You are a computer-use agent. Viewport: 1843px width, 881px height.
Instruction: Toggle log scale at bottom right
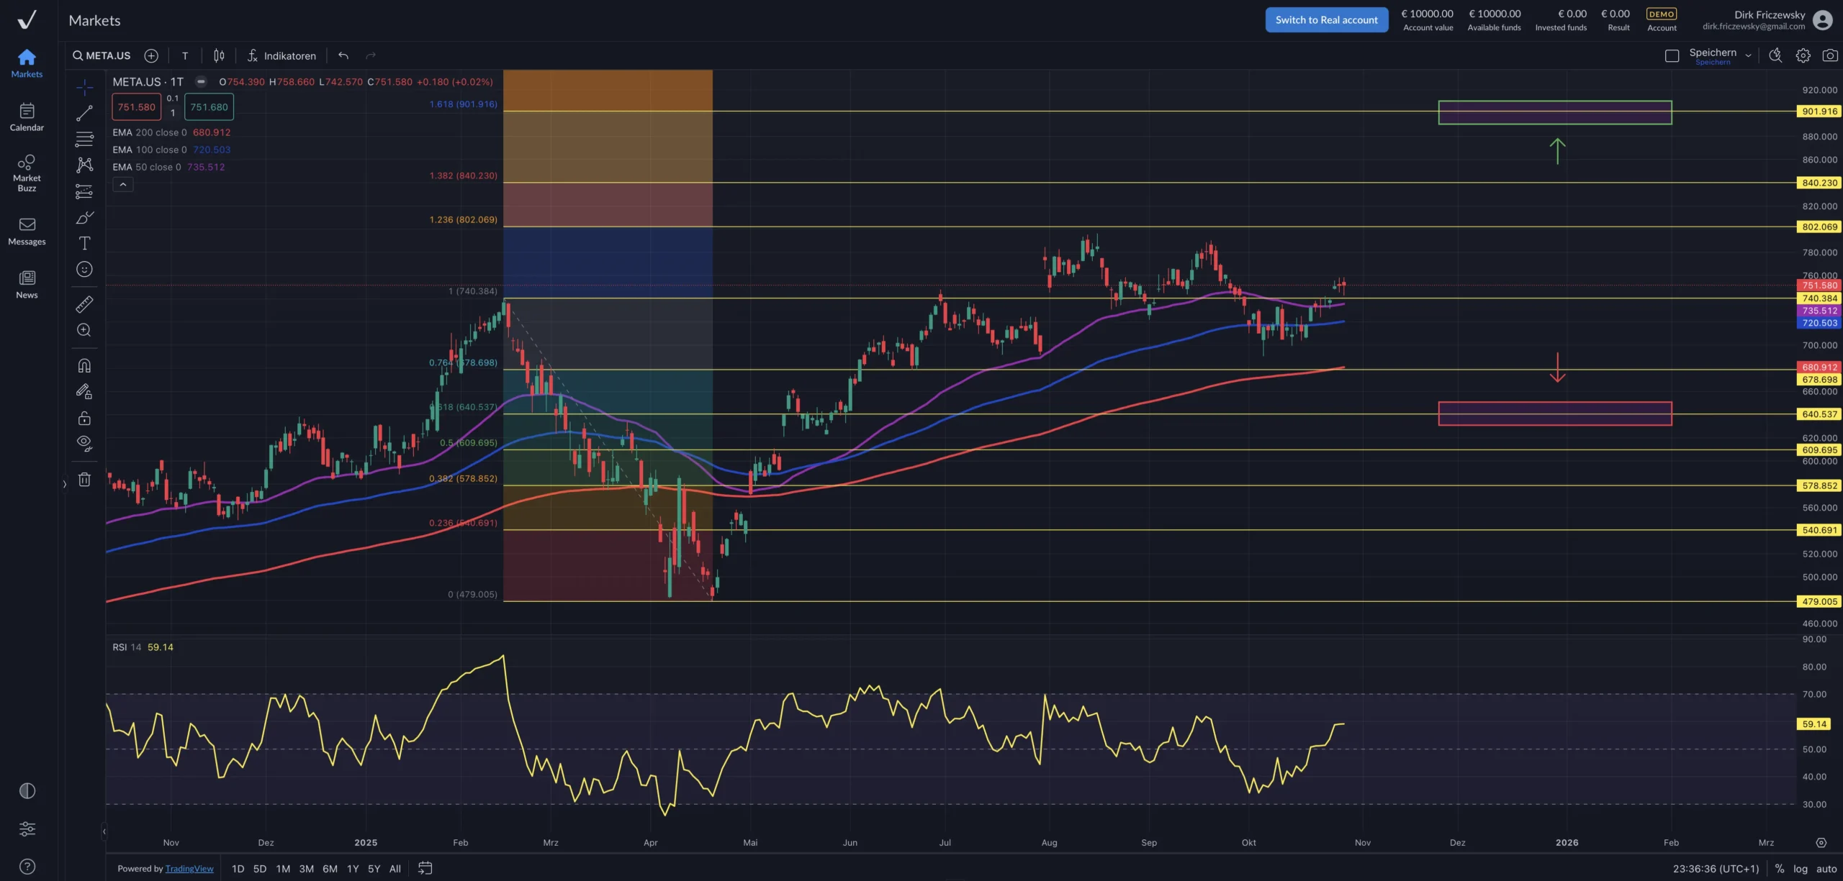1801,869
